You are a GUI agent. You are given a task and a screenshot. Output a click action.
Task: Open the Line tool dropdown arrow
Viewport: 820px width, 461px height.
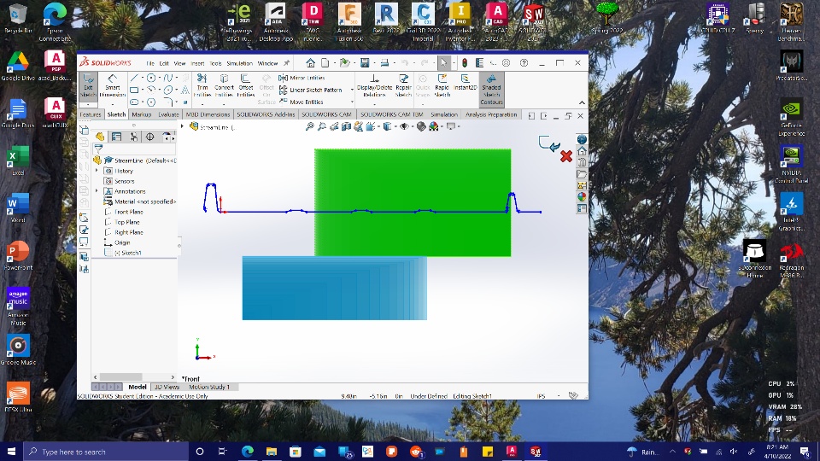(143, 78)
